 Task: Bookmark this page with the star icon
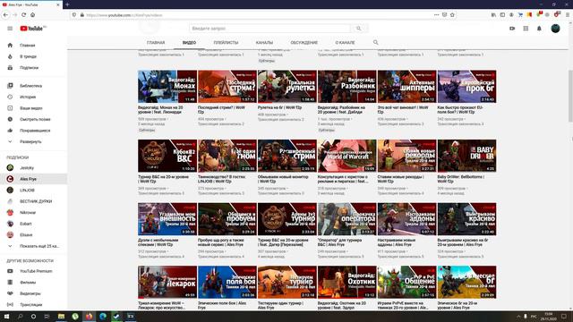pos(452,15)
